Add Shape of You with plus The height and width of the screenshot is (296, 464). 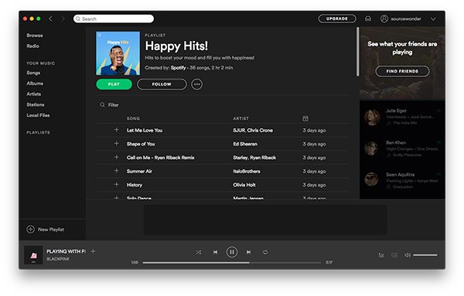pos(116,143)
